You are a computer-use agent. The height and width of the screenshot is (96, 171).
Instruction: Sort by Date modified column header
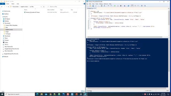51,10
